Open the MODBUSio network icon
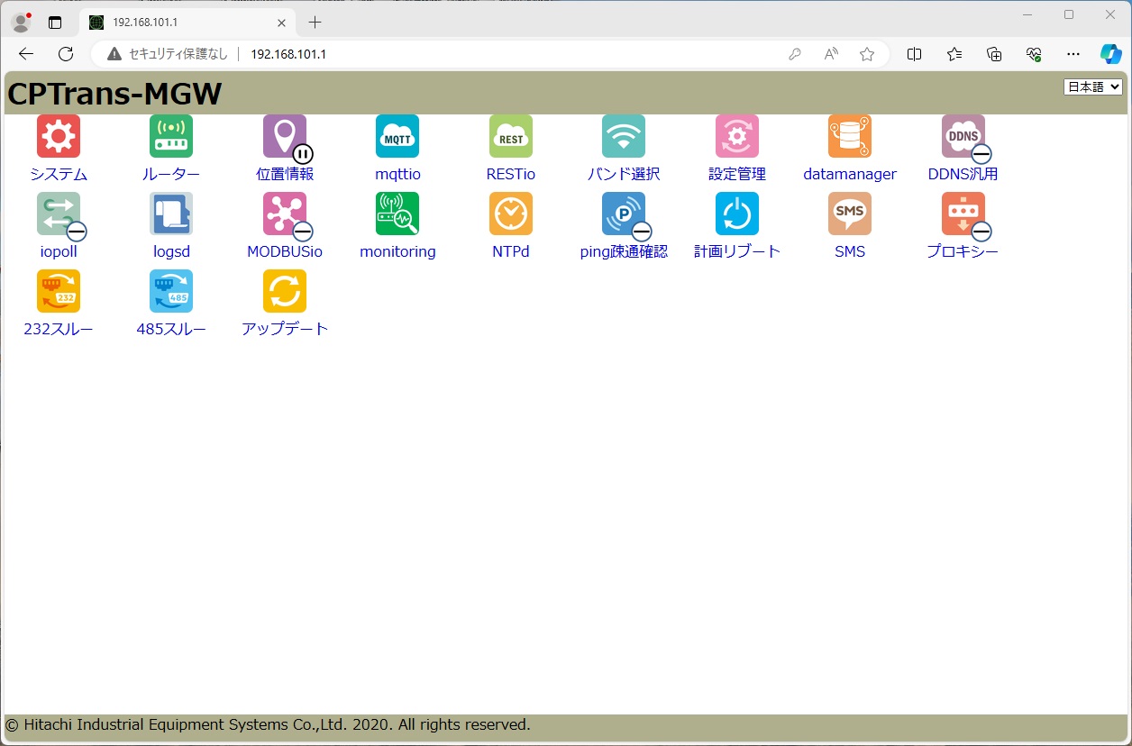The width and height of the screenshot is (1132, 746). [285, 214]
